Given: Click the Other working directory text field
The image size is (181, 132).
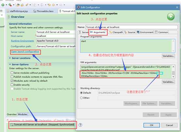Looking at the screenshot, I should click(136, 98).
